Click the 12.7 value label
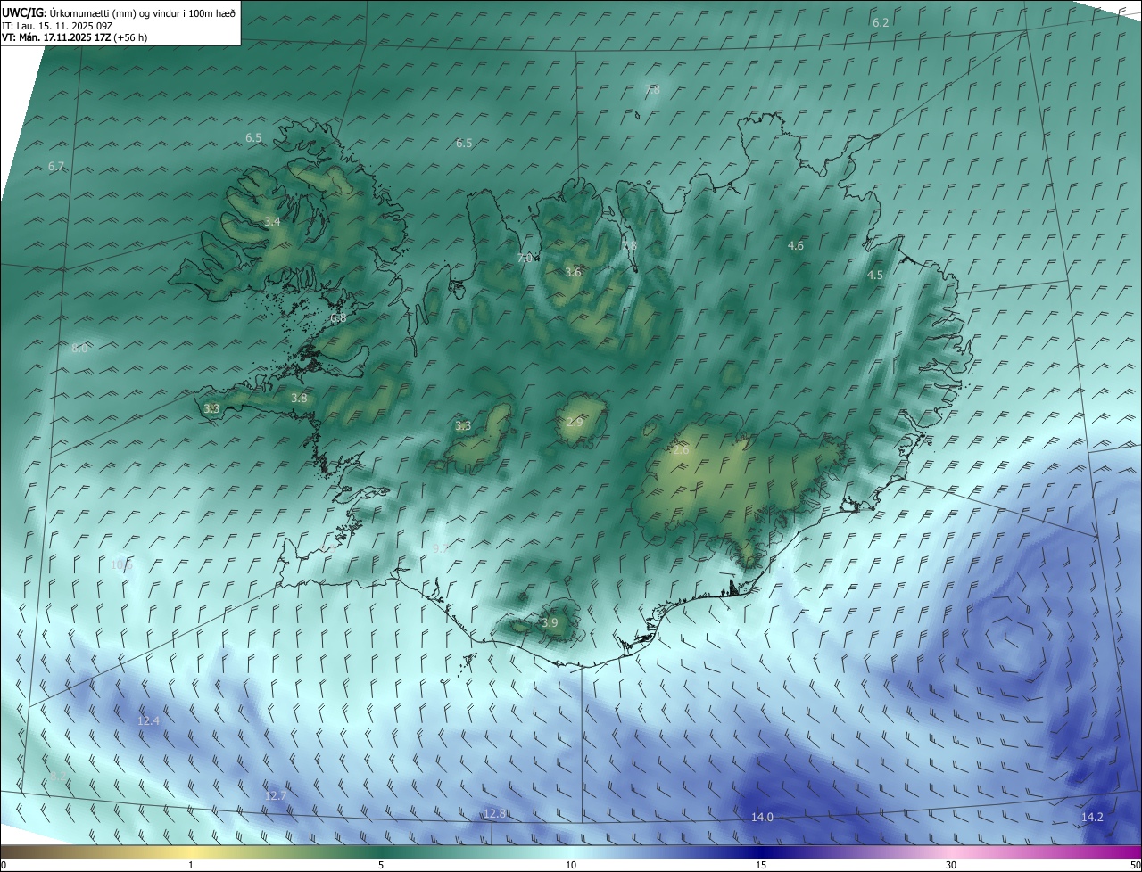Screen dimensions: 1142x872 (276, 795)
